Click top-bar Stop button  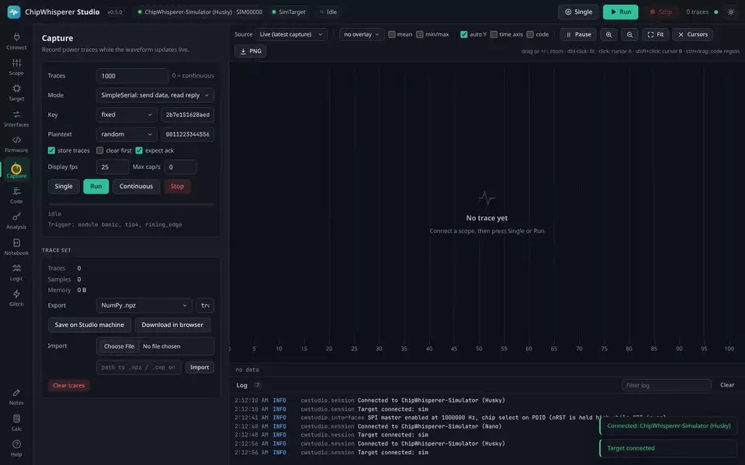coord(661,12)
